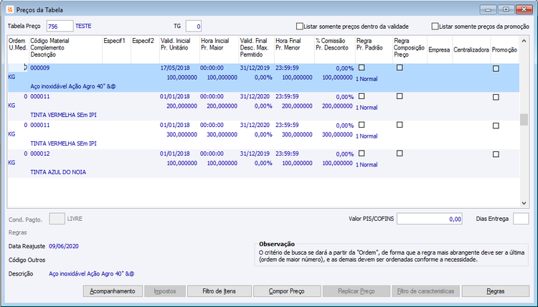
Task: Click the Replicar Preço button
Action: (x=356, y=291)
